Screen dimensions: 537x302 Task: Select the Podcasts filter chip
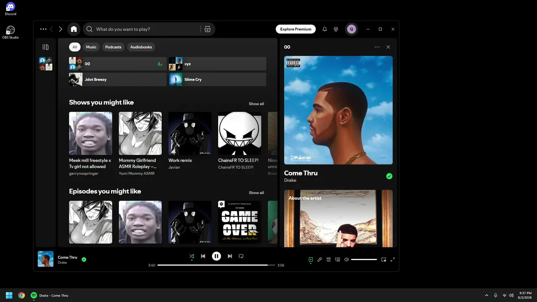[113, 47]
